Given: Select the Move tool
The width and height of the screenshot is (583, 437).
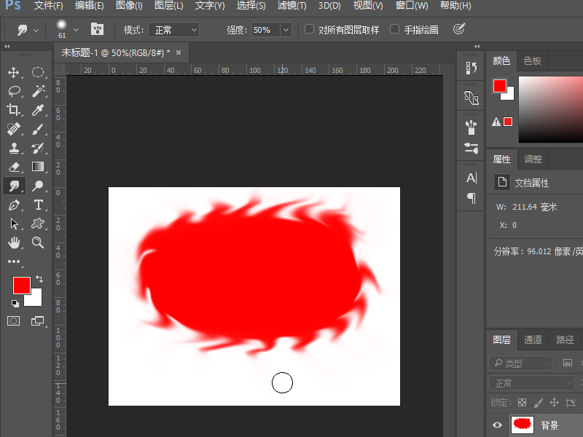Looking at the screenshot, I should pyautogui.click(x=14, y=72).
